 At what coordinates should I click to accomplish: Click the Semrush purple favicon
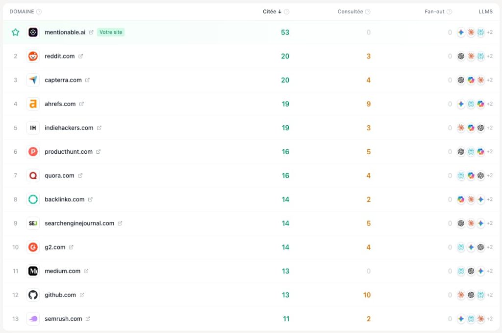33,319
